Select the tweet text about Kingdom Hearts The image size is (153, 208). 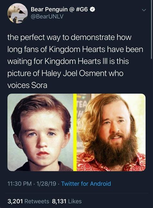point(75,61)
